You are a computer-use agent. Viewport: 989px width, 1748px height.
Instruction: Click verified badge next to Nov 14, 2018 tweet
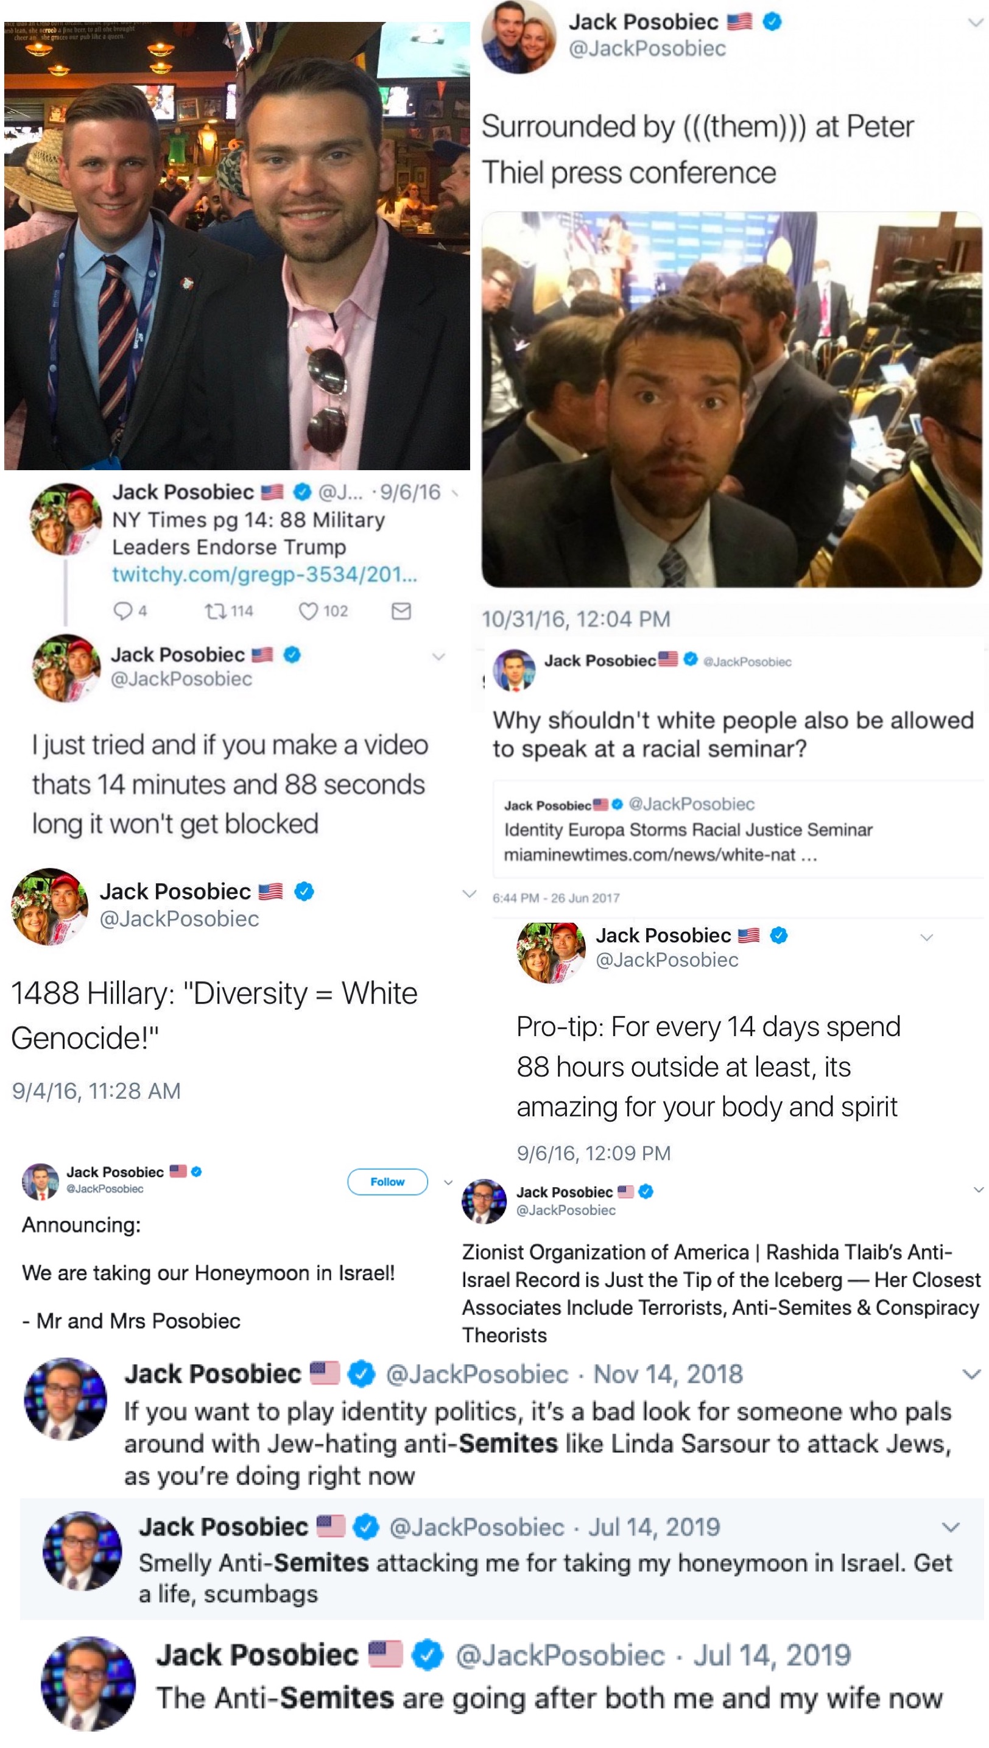(x=361, y=1373)
